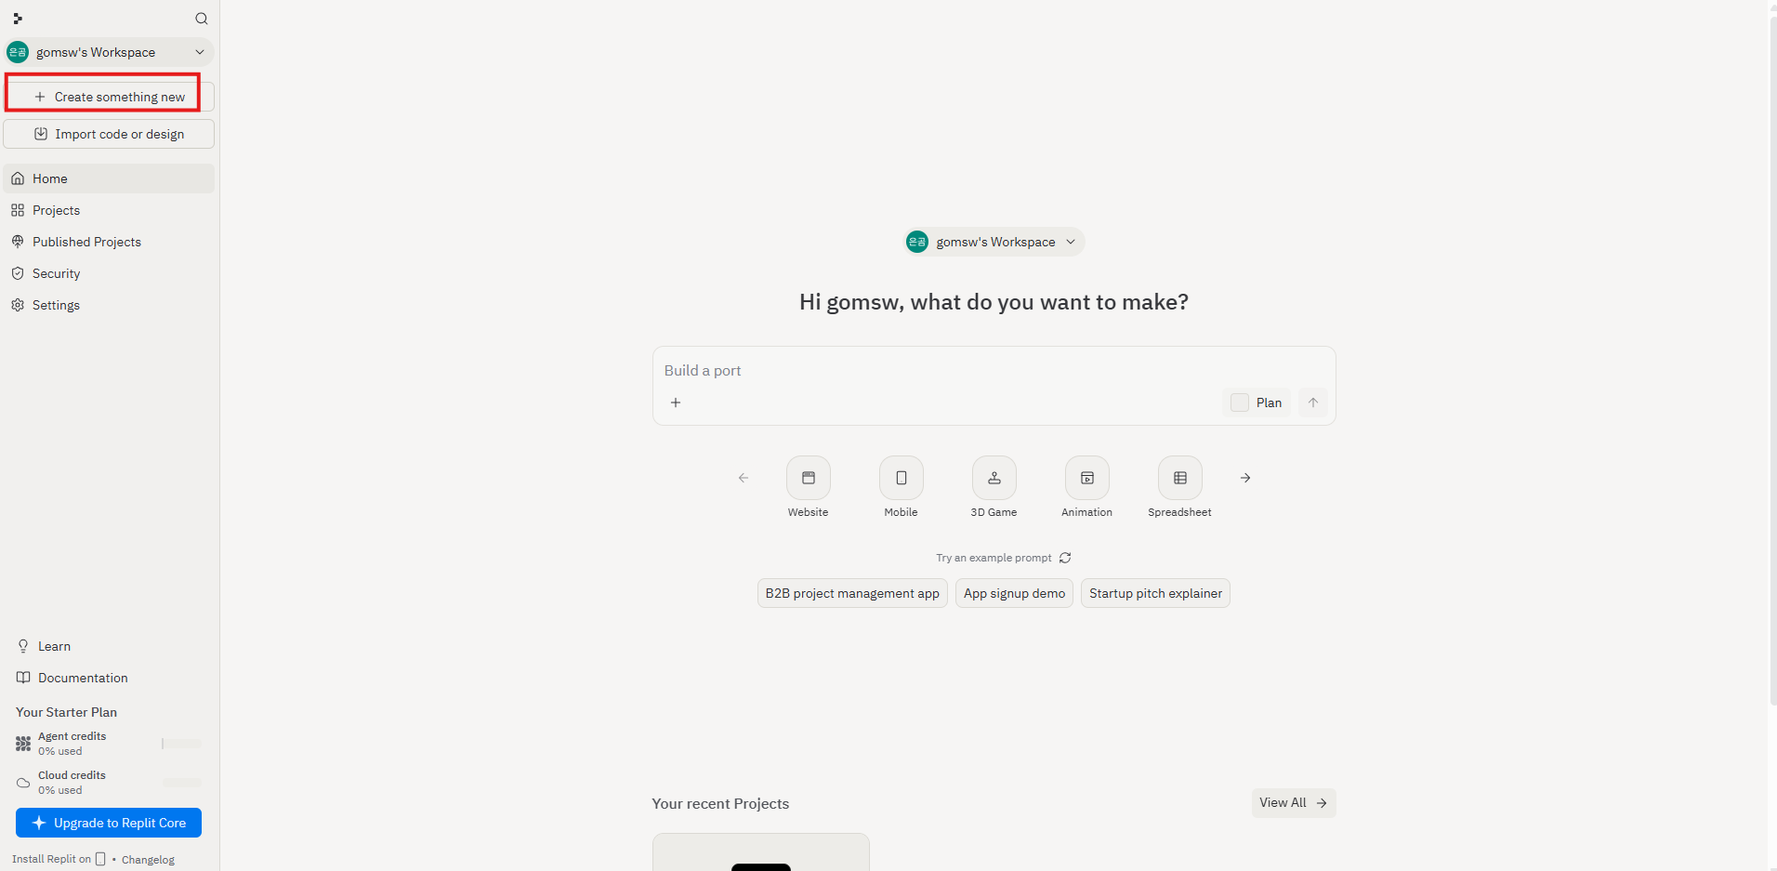Click Upgrade to Replit Core
Viewport: 1777px width, 871px height.
pyautogui.click(x=109, y=823)
